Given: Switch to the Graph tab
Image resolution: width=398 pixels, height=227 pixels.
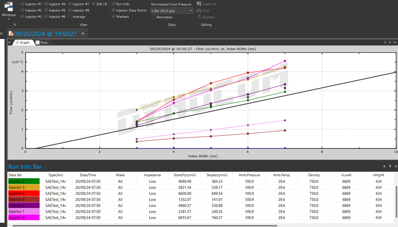Looking at the screenshot, I should click(x=23, y=43).
